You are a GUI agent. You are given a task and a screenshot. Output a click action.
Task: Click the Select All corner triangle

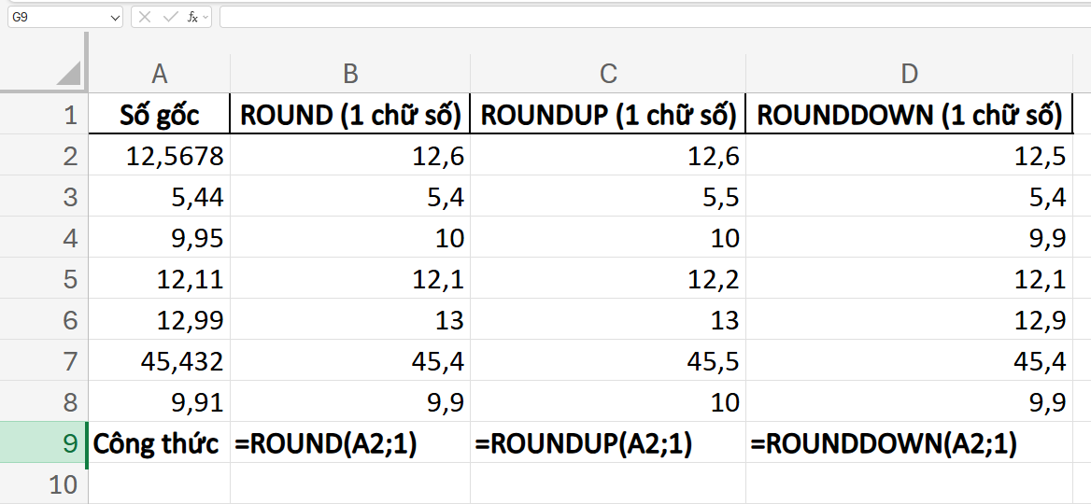pyautogui.click(x=68, y=74)
